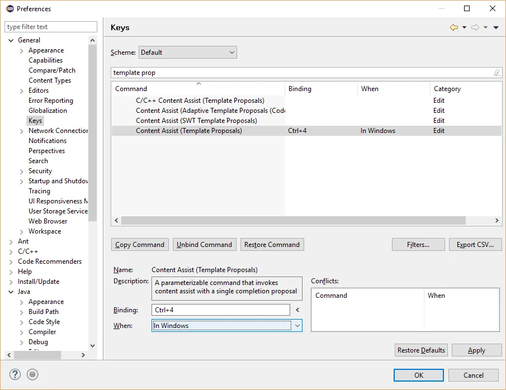Expand the General Appearance node
Viewport: 506px width, 390px height.
22,51
